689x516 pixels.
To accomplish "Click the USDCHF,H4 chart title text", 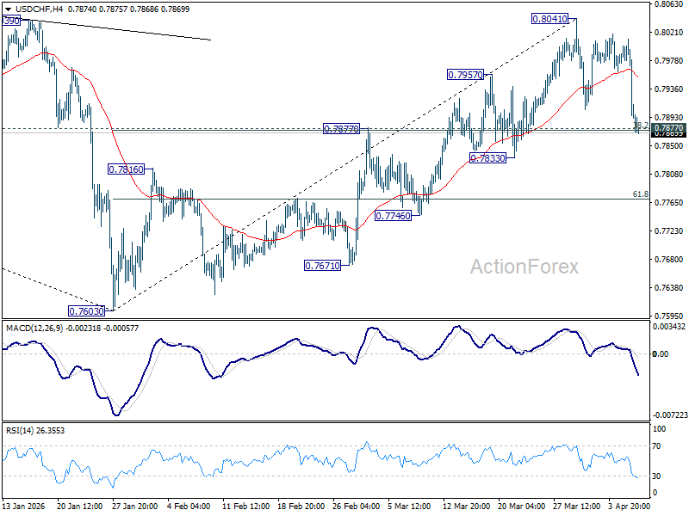I will [39, 9].
